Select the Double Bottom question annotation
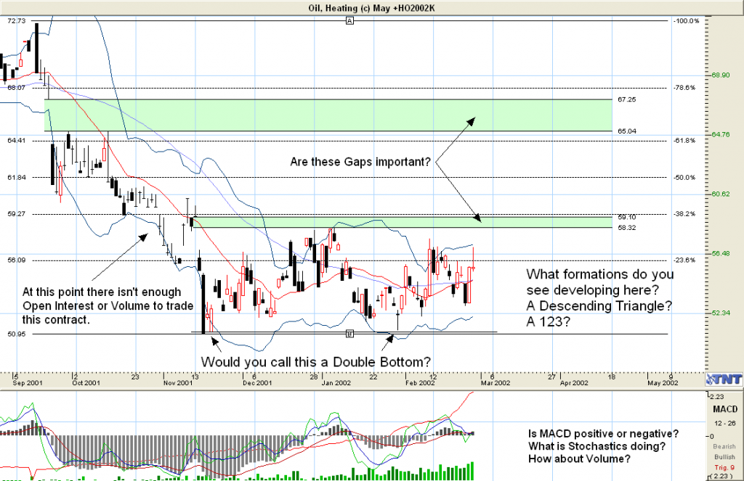744x481 pixels. point(315,361)
